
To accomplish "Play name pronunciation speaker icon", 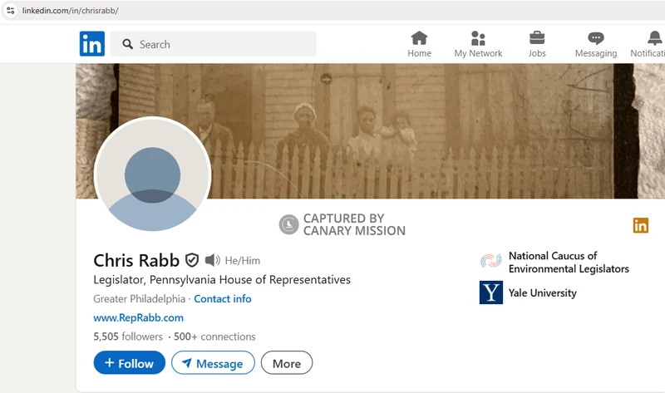I will (x=213, y=260).
